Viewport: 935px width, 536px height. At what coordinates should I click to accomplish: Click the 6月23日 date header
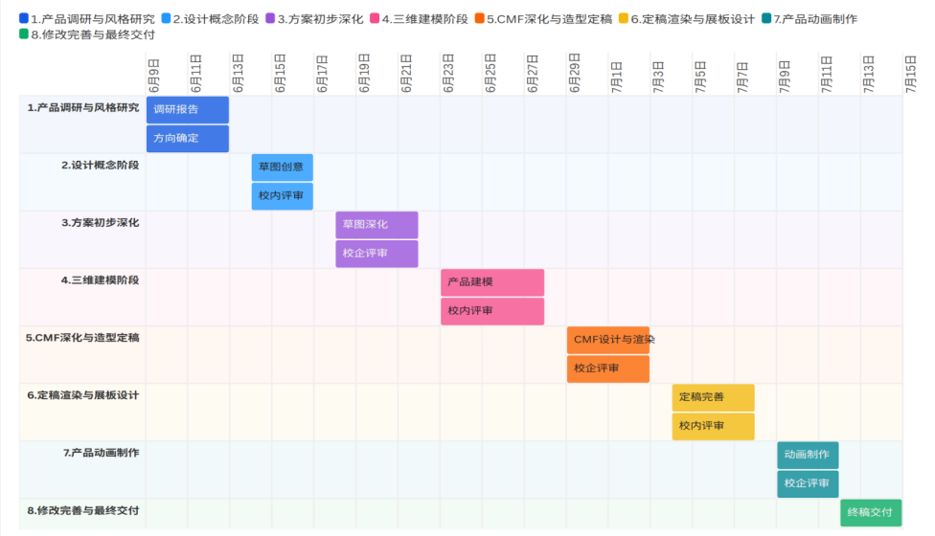[447, 74]
